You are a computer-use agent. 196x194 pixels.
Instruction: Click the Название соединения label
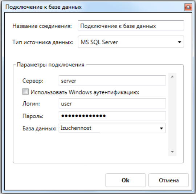click(42, 26)
